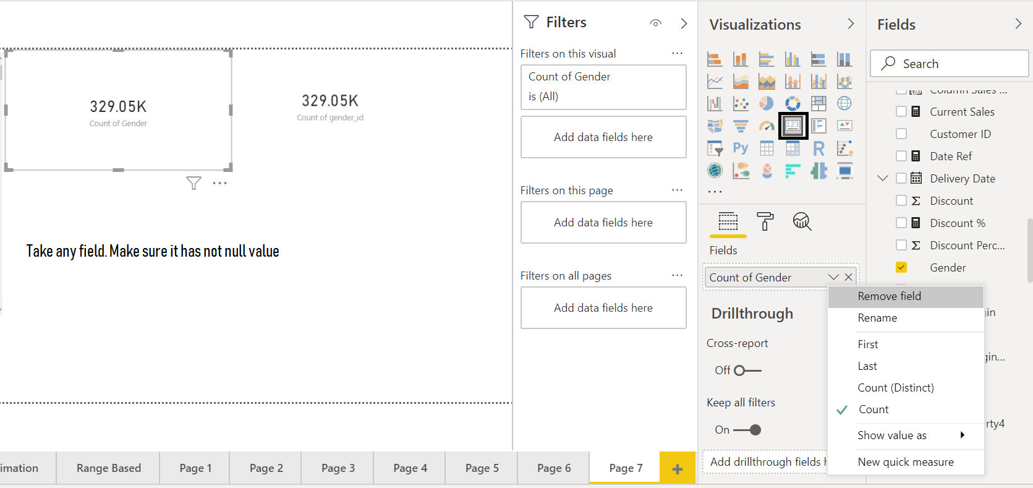
Task: Hide the Filters pane with eye icon
Action: [x=656, y=23]
